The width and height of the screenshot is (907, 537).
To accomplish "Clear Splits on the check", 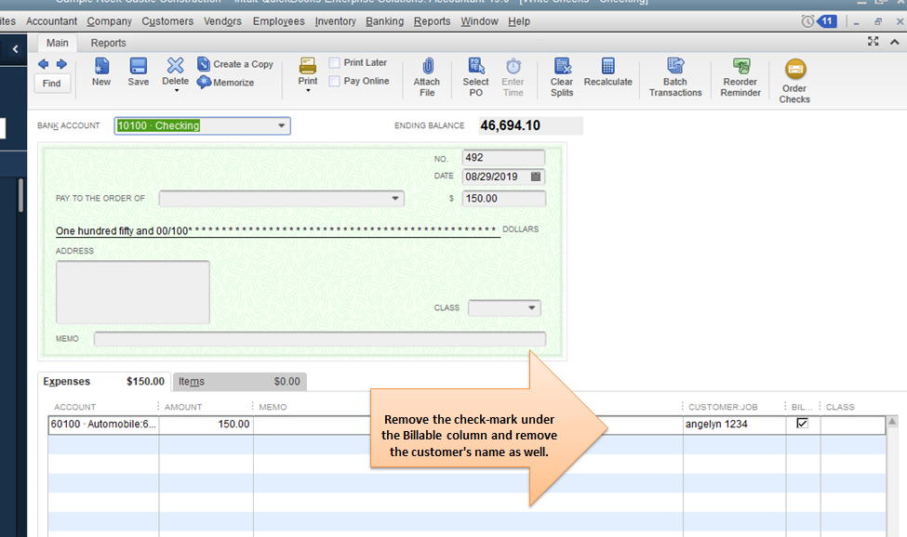I will (x=562, y=77).
